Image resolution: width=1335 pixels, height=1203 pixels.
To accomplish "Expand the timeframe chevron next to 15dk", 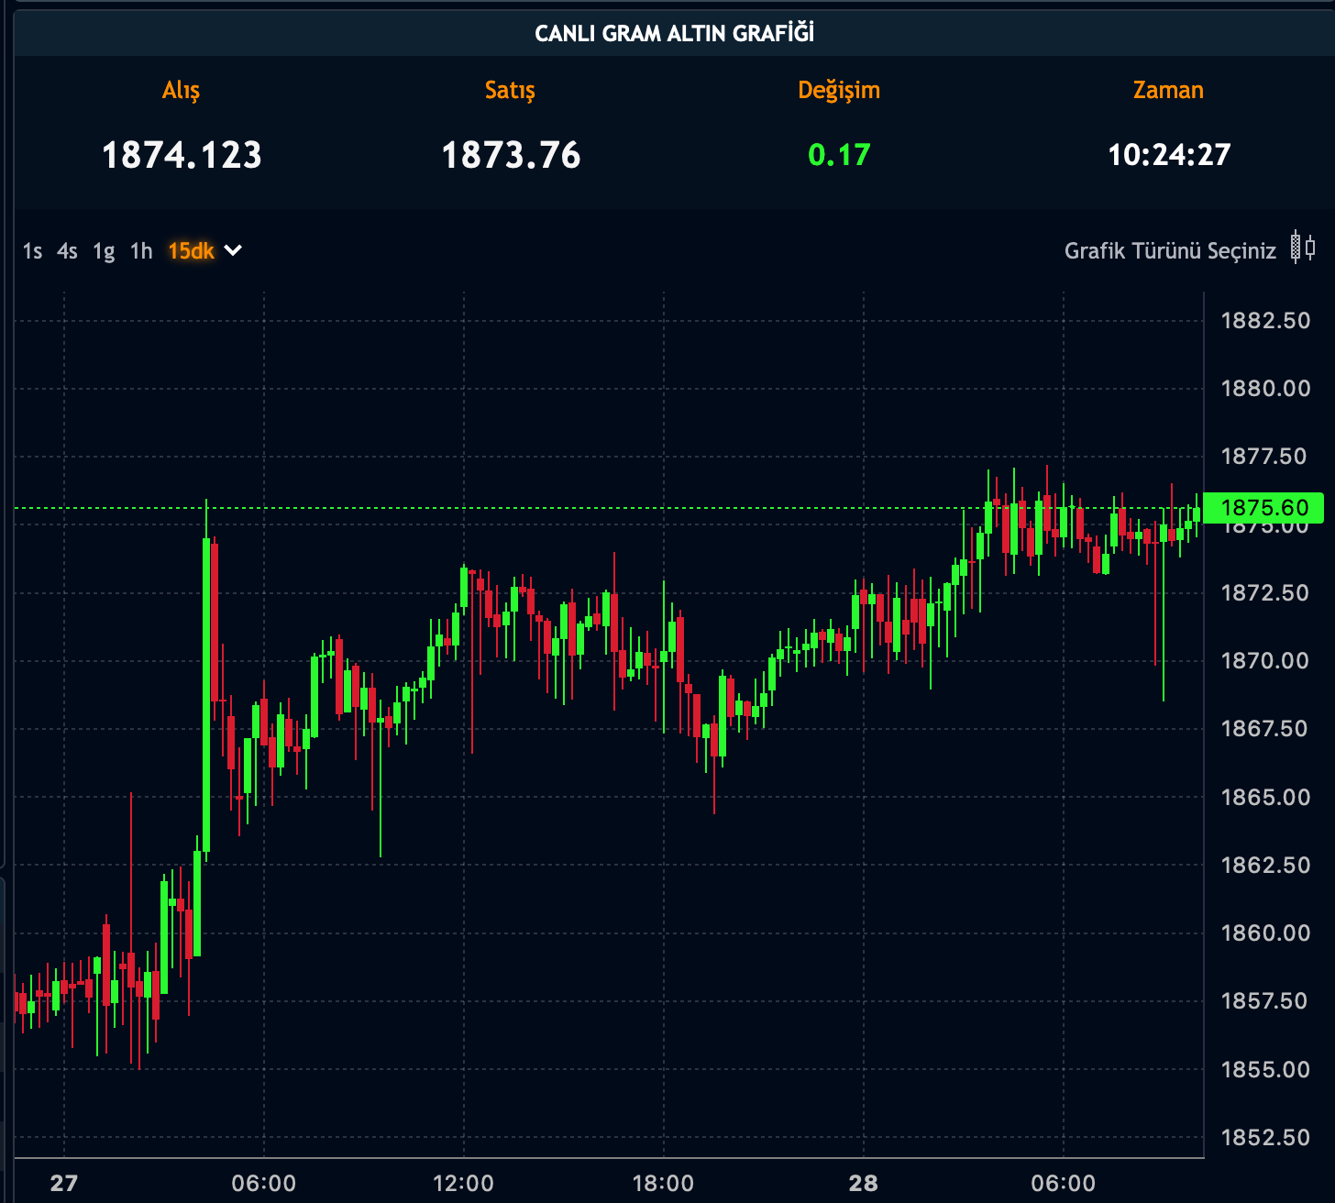I will [x=234, y=250].
